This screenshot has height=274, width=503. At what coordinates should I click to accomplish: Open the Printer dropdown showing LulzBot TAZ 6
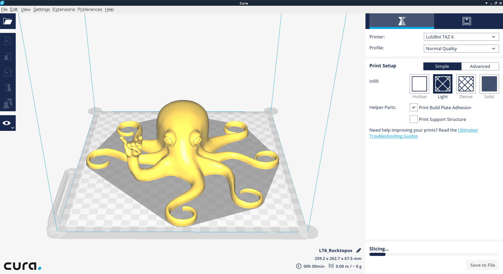(x=461, y=37)
